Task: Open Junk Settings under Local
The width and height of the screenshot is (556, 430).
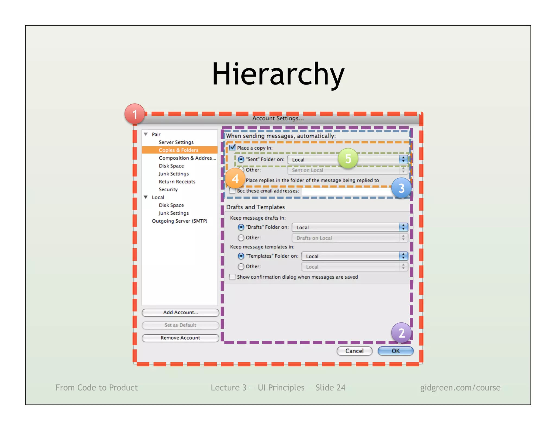Action: pos(174,213)
